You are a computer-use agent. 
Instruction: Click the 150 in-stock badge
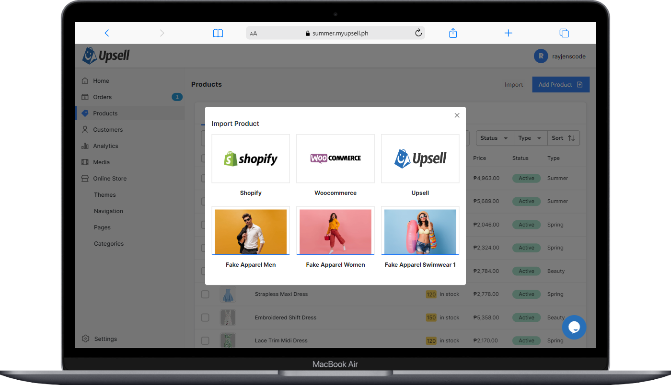click(431, 317)
